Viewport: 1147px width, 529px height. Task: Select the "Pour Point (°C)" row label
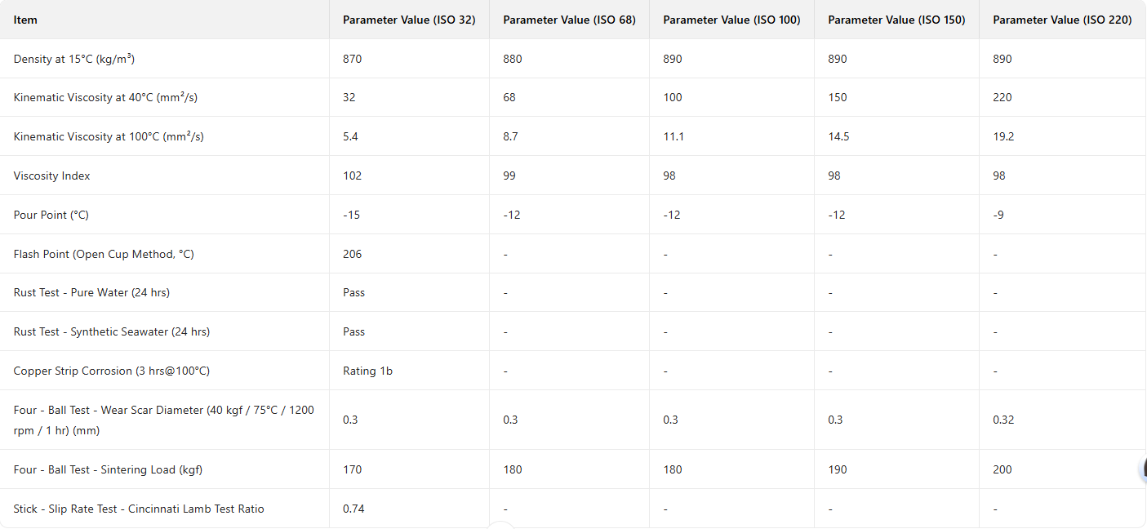click(51, 215)
